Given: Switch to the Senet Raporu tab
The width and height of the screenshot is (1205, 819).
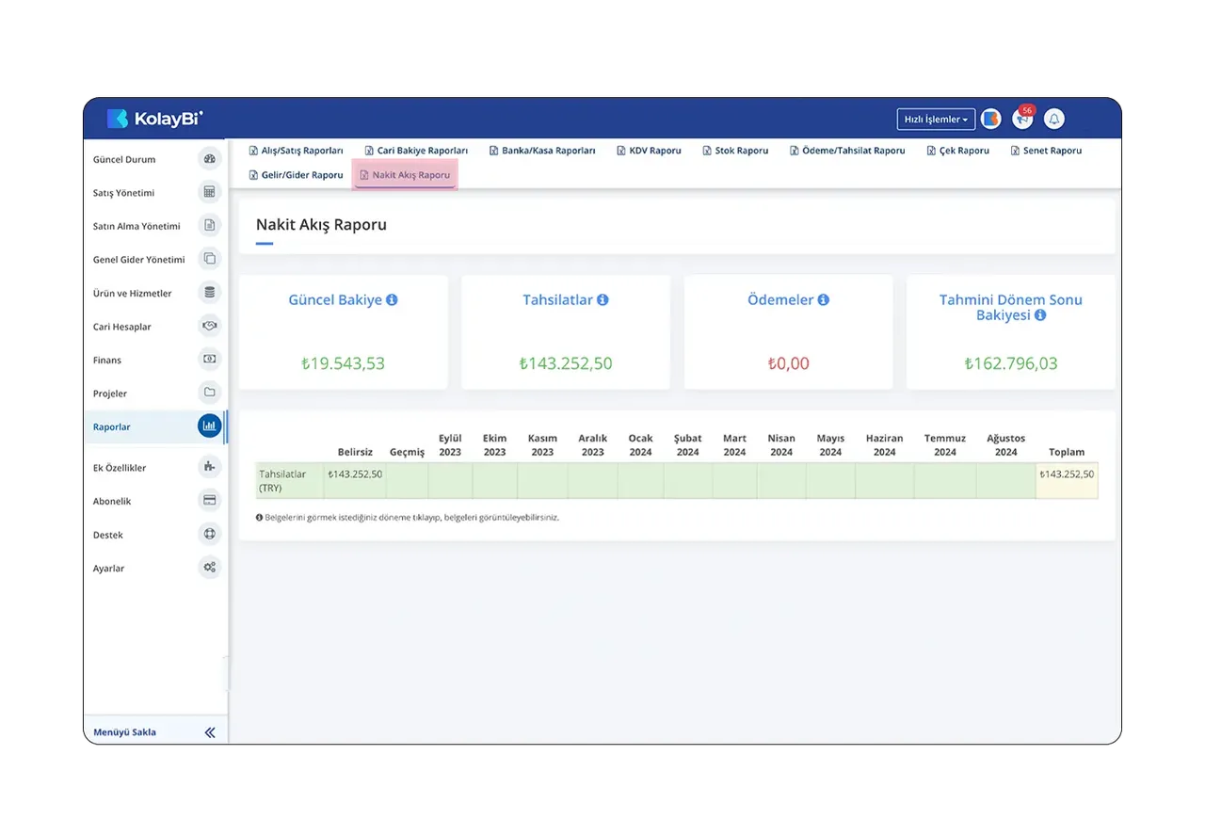Looking at the screenshot, I should pos(1046,151).
